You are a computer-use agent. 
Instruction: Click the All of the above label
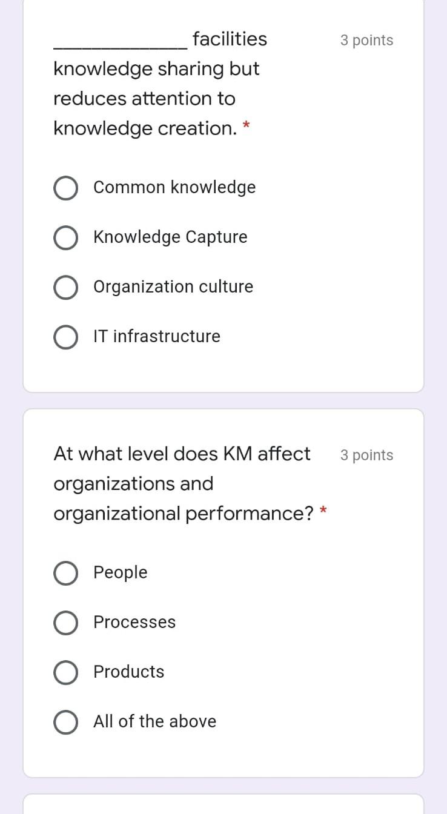pos(154,721)
